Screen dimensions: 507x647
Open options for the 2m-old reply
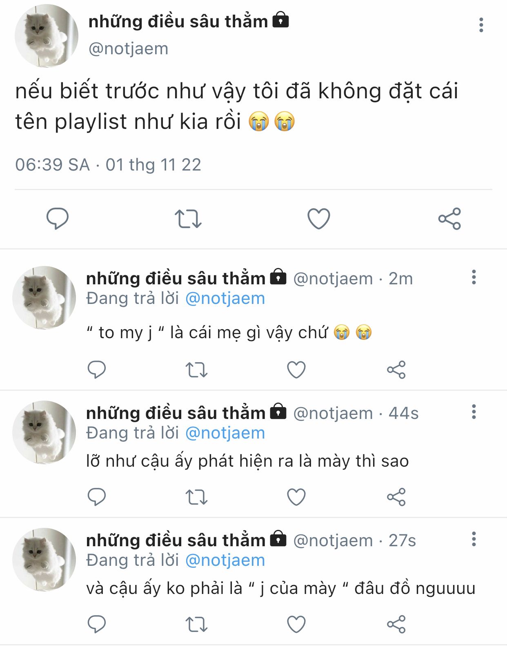pyautogui.click(x=474, y=277)
